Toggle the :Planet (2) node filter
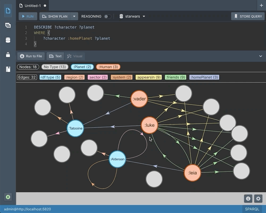Viewport: 266px width, 213px height. pyautogui.click(x=82, y=67)
